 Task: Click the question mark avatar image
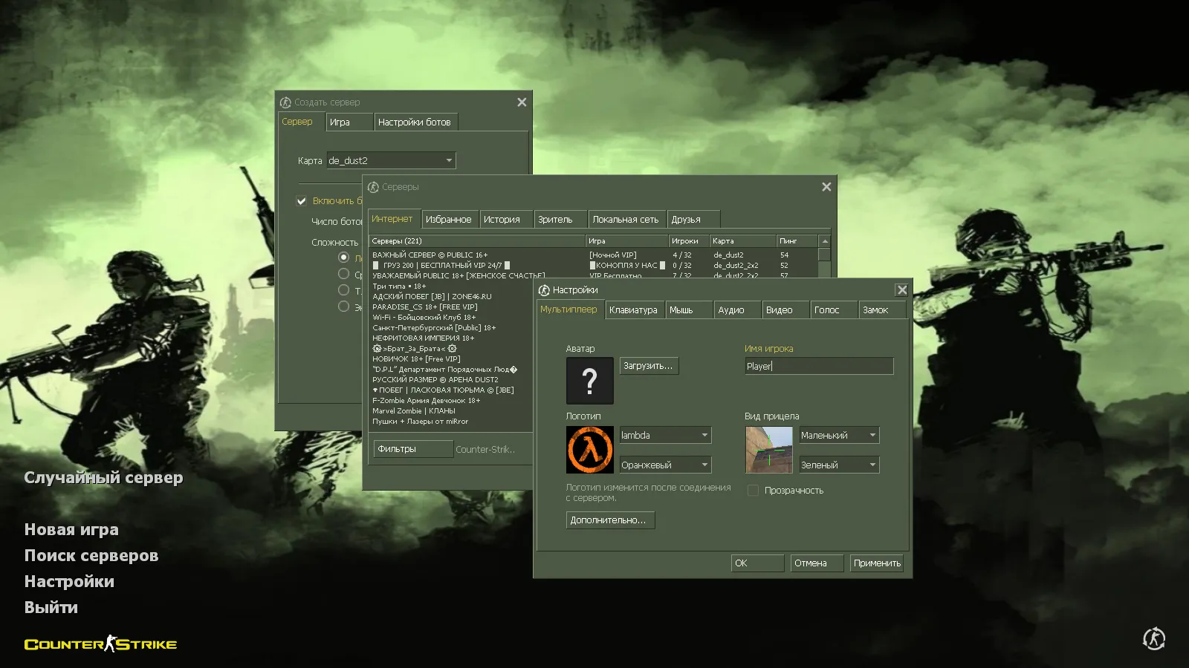tap(589, 381)
